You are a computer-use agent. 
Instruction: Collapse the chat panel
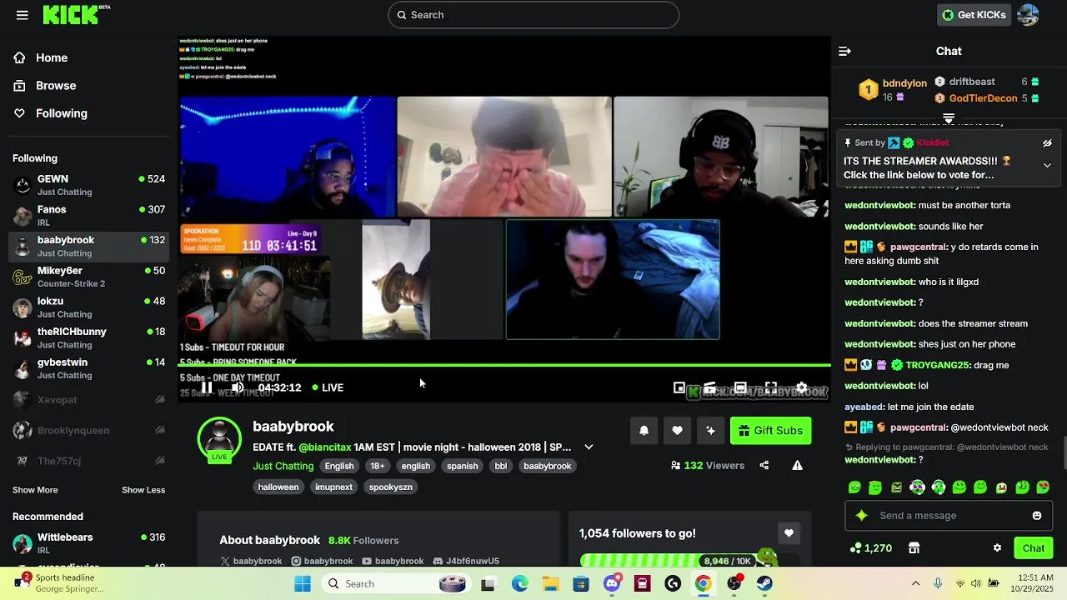844,51
